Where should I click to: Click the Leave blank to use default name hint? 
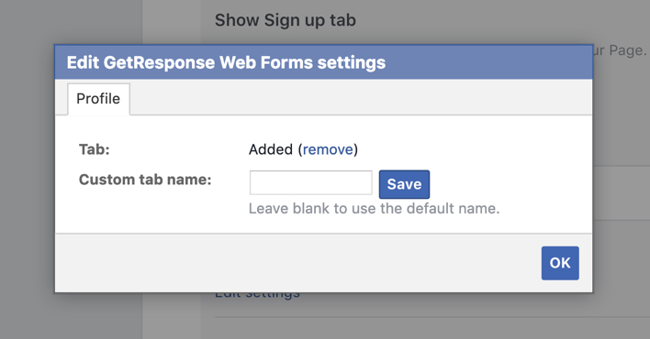point(374,208)
